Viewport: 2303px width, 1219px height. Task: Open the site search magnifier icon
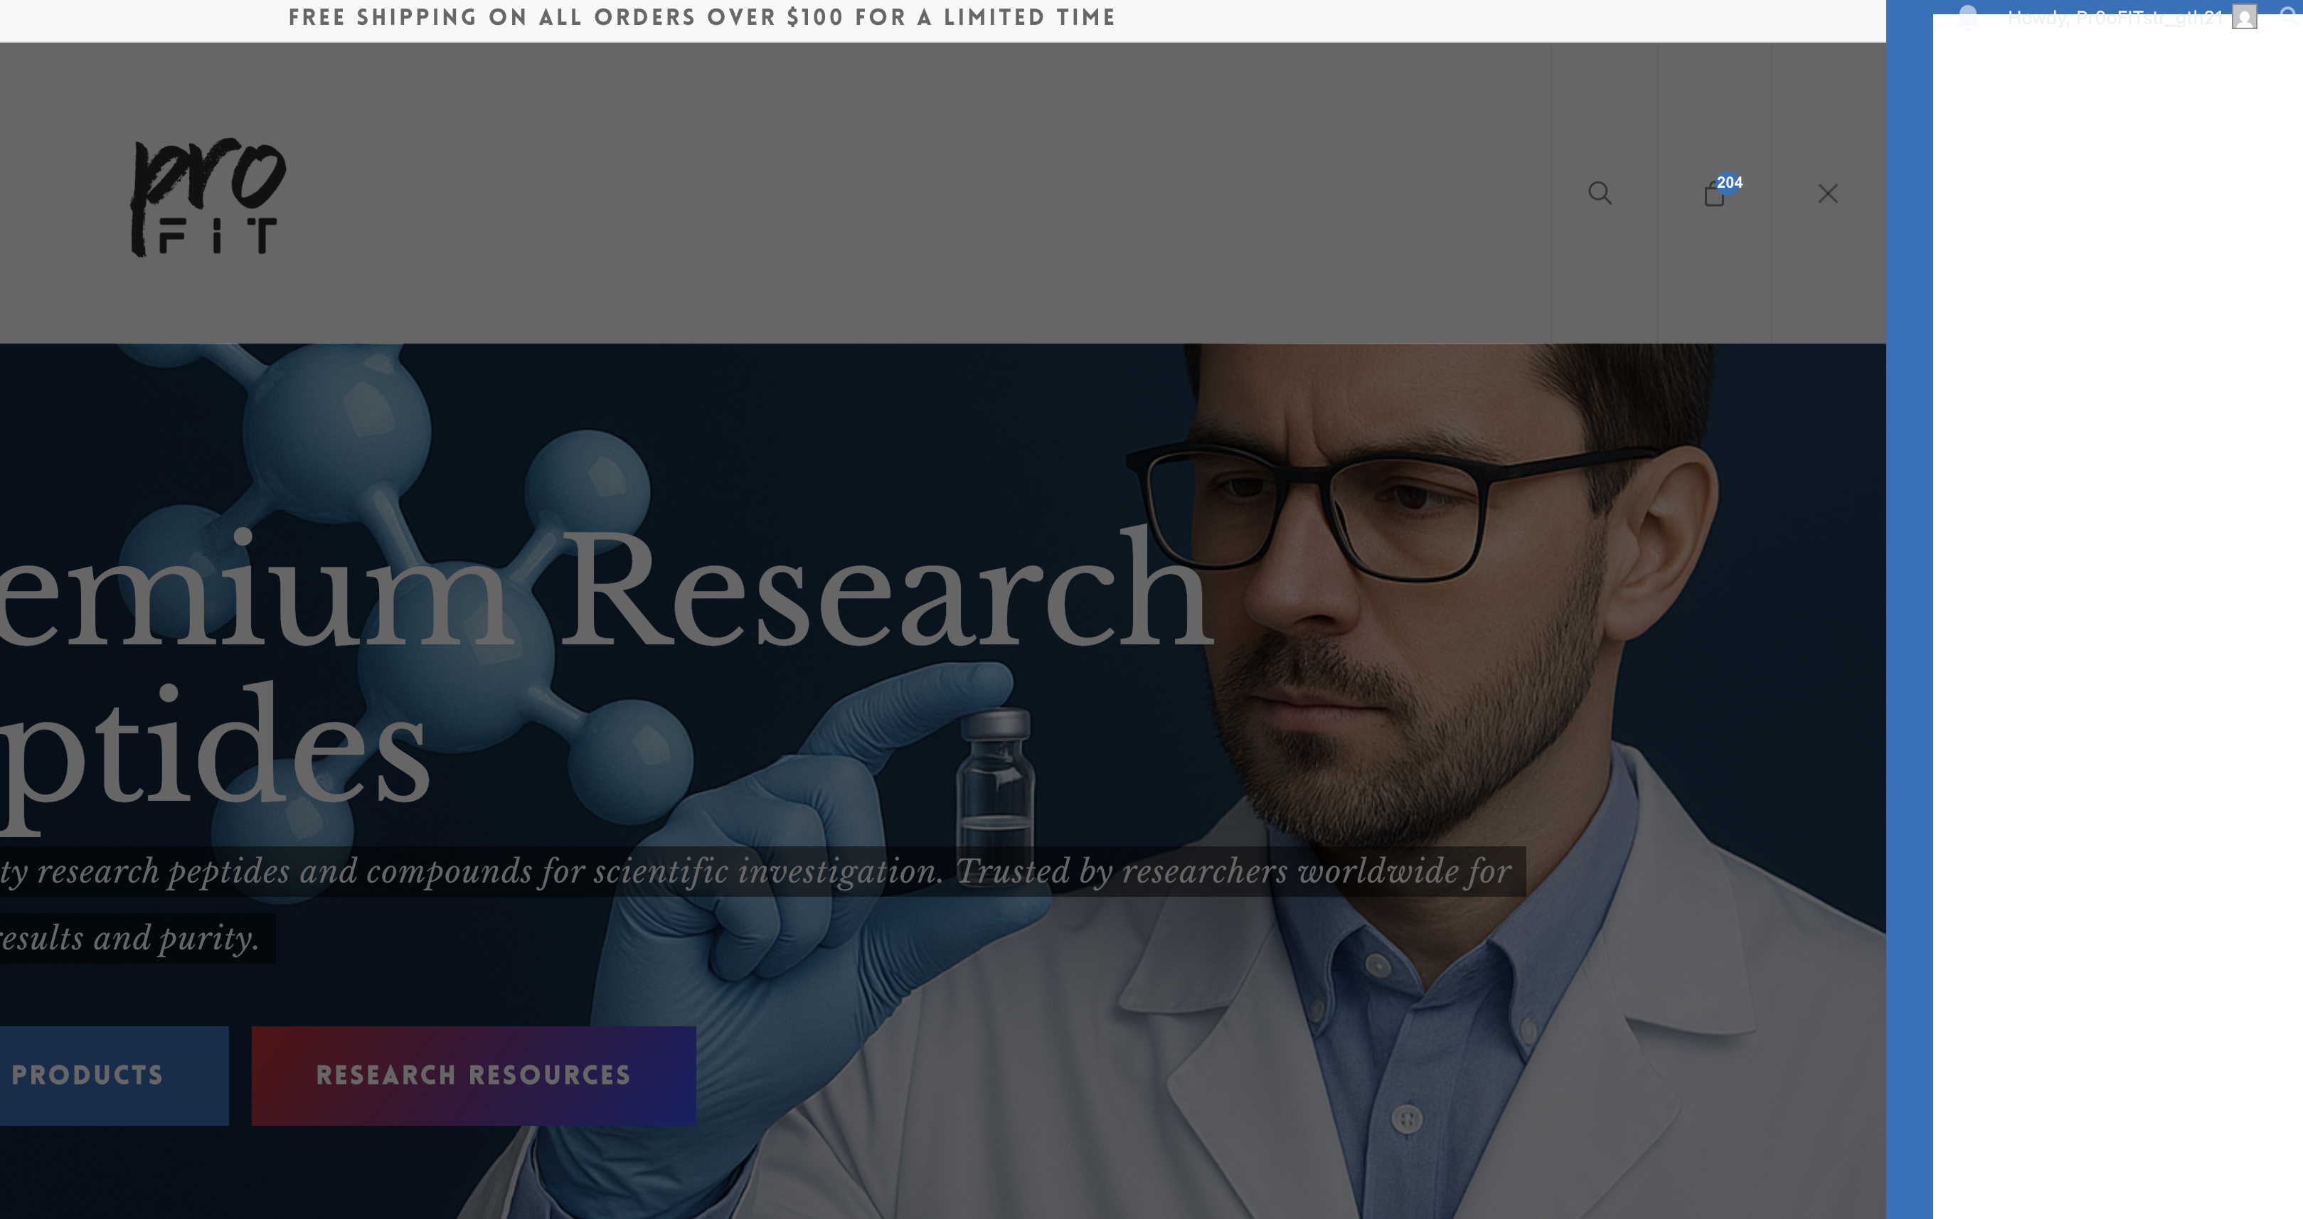[1600, 193]
